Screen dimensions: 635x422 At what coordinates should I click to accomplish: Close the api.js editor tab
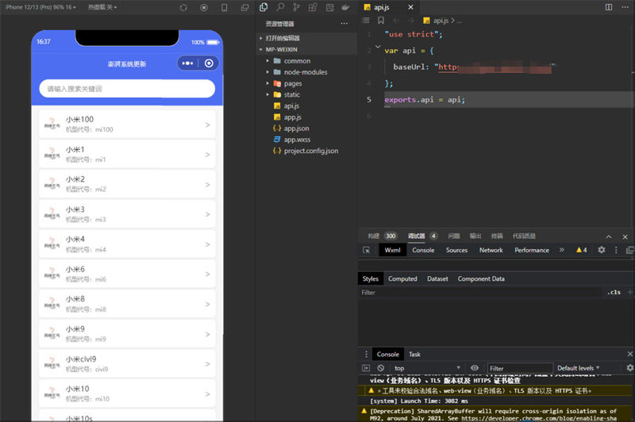tap(410, 7)
